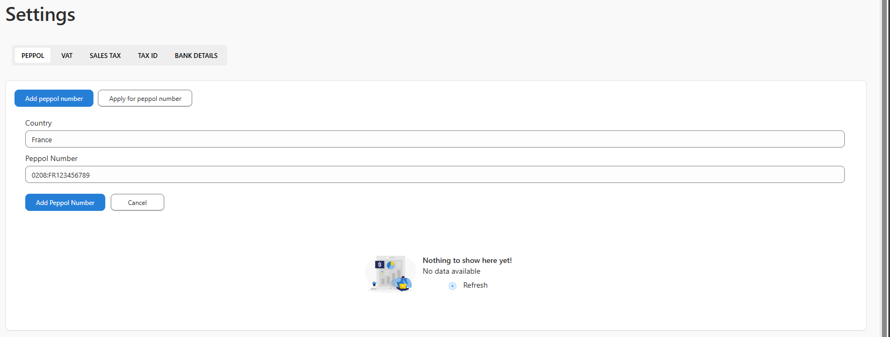Open the BANK DETAILS tab
The height and width of the screenshot is (337, 890).
(196, 55)
